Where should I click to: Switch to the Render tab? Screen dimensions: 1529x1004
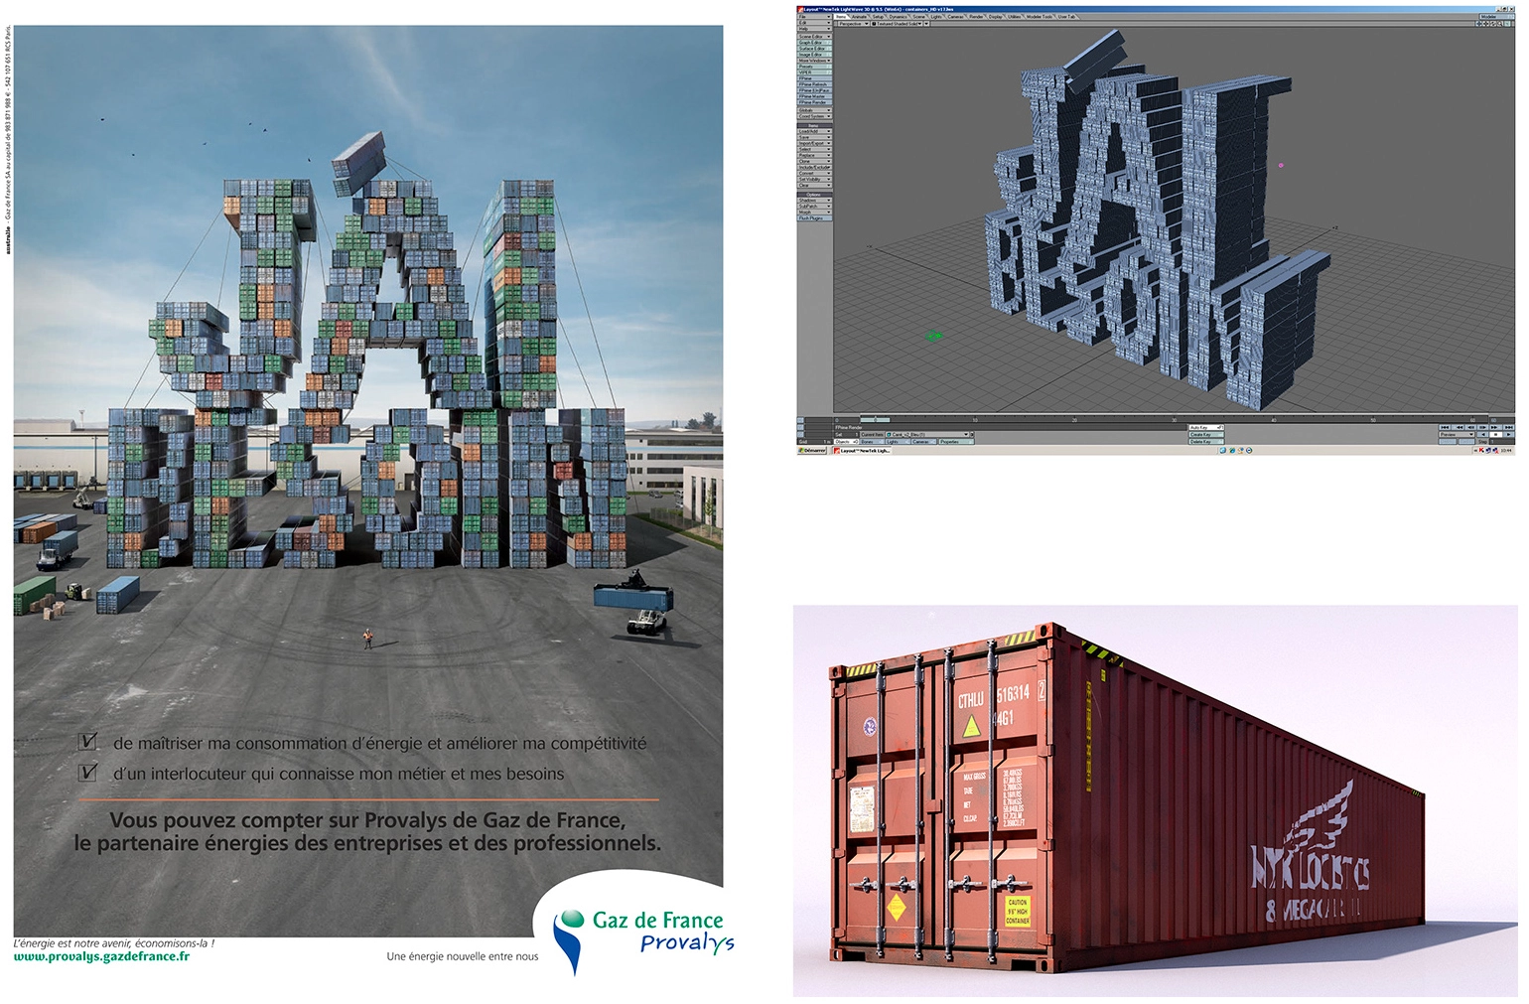point(976,17)
